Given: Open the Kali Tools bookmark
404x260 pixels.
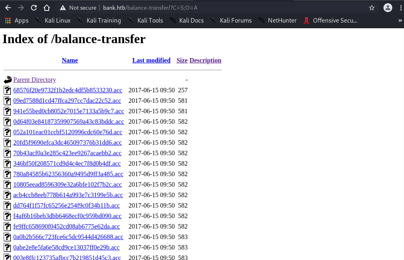Looking at the screenshot, I should (145, 21).
